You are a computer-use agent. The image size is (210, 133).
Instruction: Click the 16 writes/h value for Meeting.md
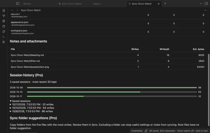coord(168,55)
